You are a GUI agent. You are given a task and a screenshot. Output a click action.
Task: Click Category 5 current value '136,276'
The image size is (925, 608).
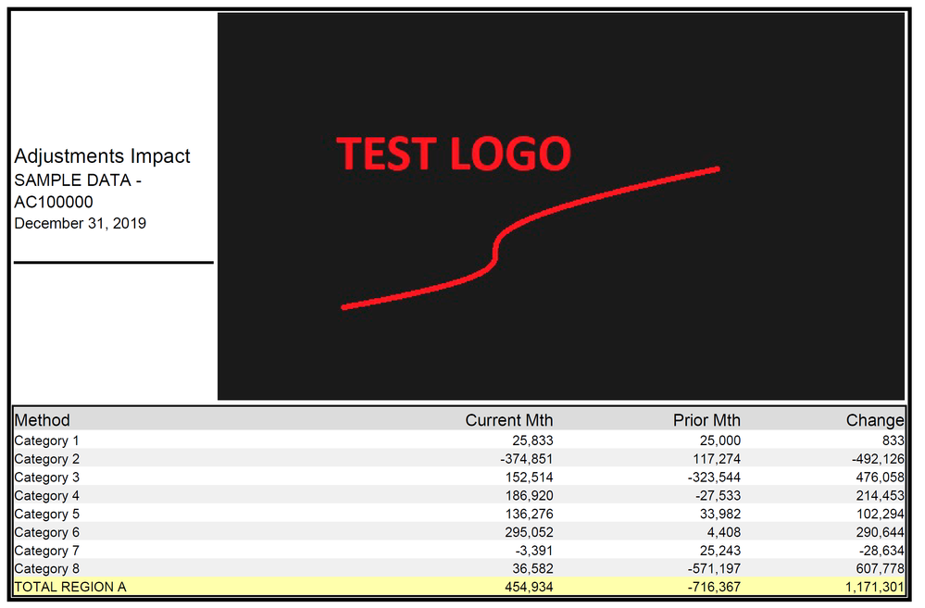click(529, 514)
